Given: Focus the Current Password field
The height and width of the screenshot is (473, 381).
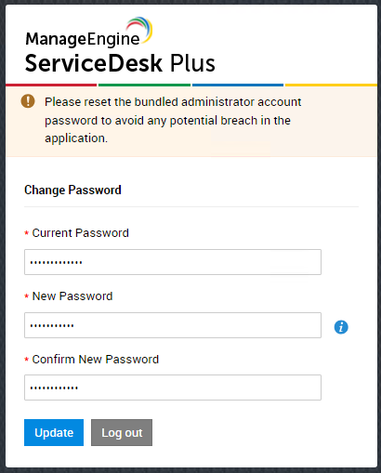Looking at the screenshot, I should pos(173,262).
